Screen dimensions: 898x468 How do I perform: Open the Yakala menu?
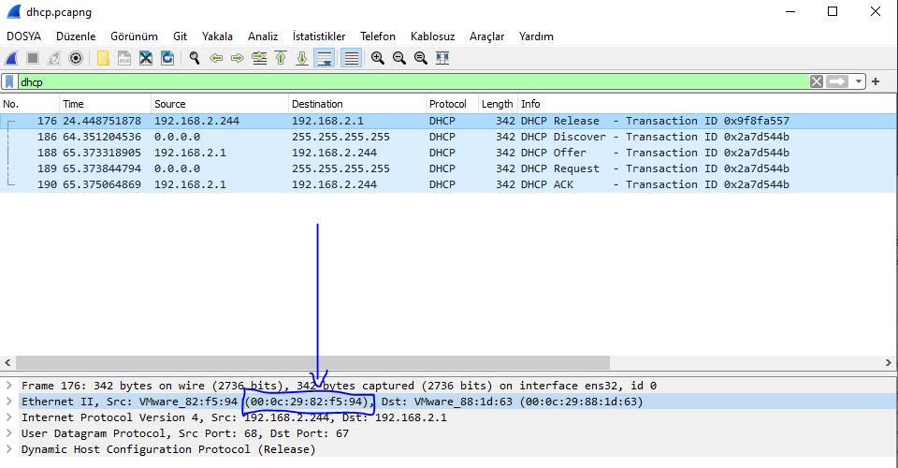coord(217,37)
